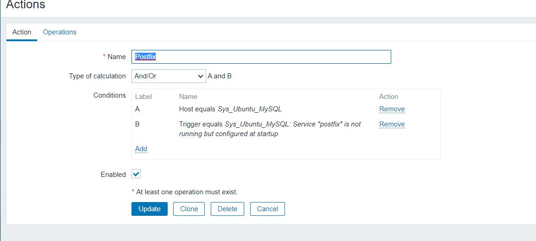Clone this Postfix action
The image size is (536, 241).
pos(189,209)
